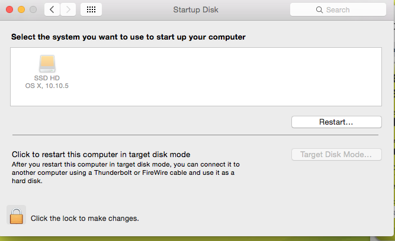This screenshot has width=395, height=241.
Task: Select the SSD HD startup disk icon
Action: pyautogui.click(x=47, y=63)
